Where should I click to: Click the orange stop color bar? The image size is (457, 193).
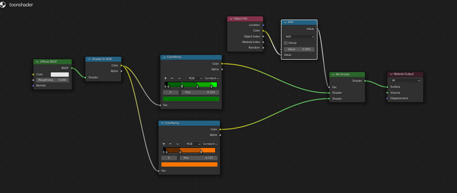coord(189,165)
